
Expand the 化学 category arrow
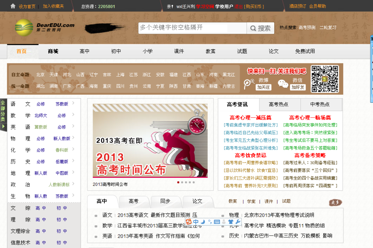pos(73,149)
